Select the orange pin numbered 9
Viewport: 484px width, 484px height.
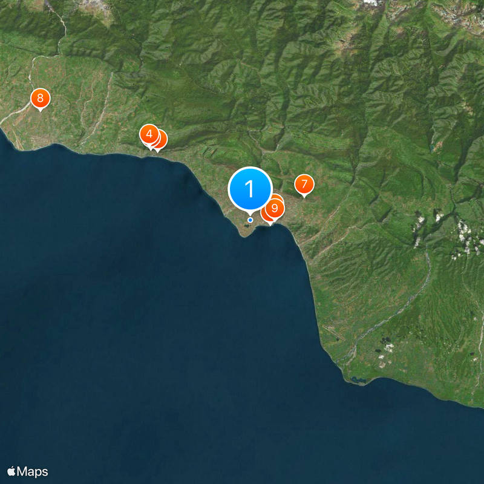point(275,208)
